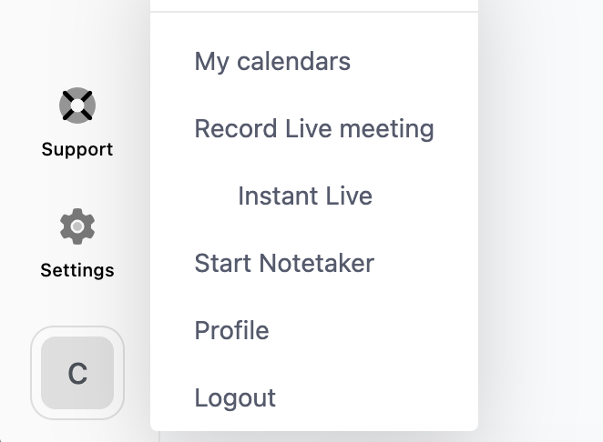Sign out of the account

235,397
